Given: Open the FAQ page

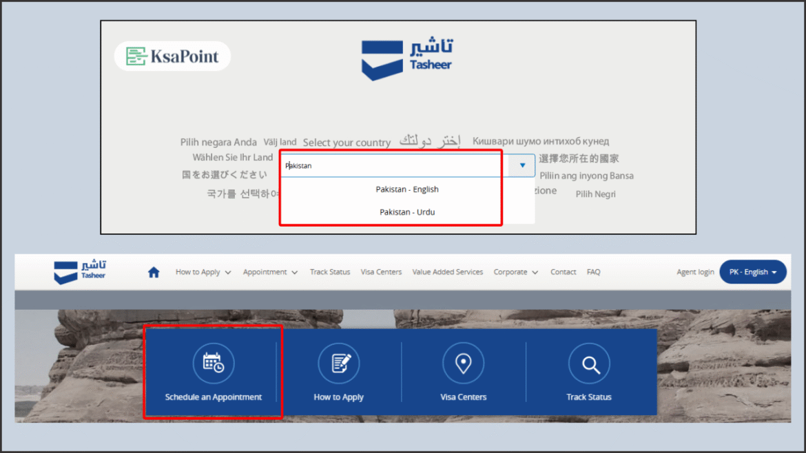Looking at the screenshot, I should [593, 271].
